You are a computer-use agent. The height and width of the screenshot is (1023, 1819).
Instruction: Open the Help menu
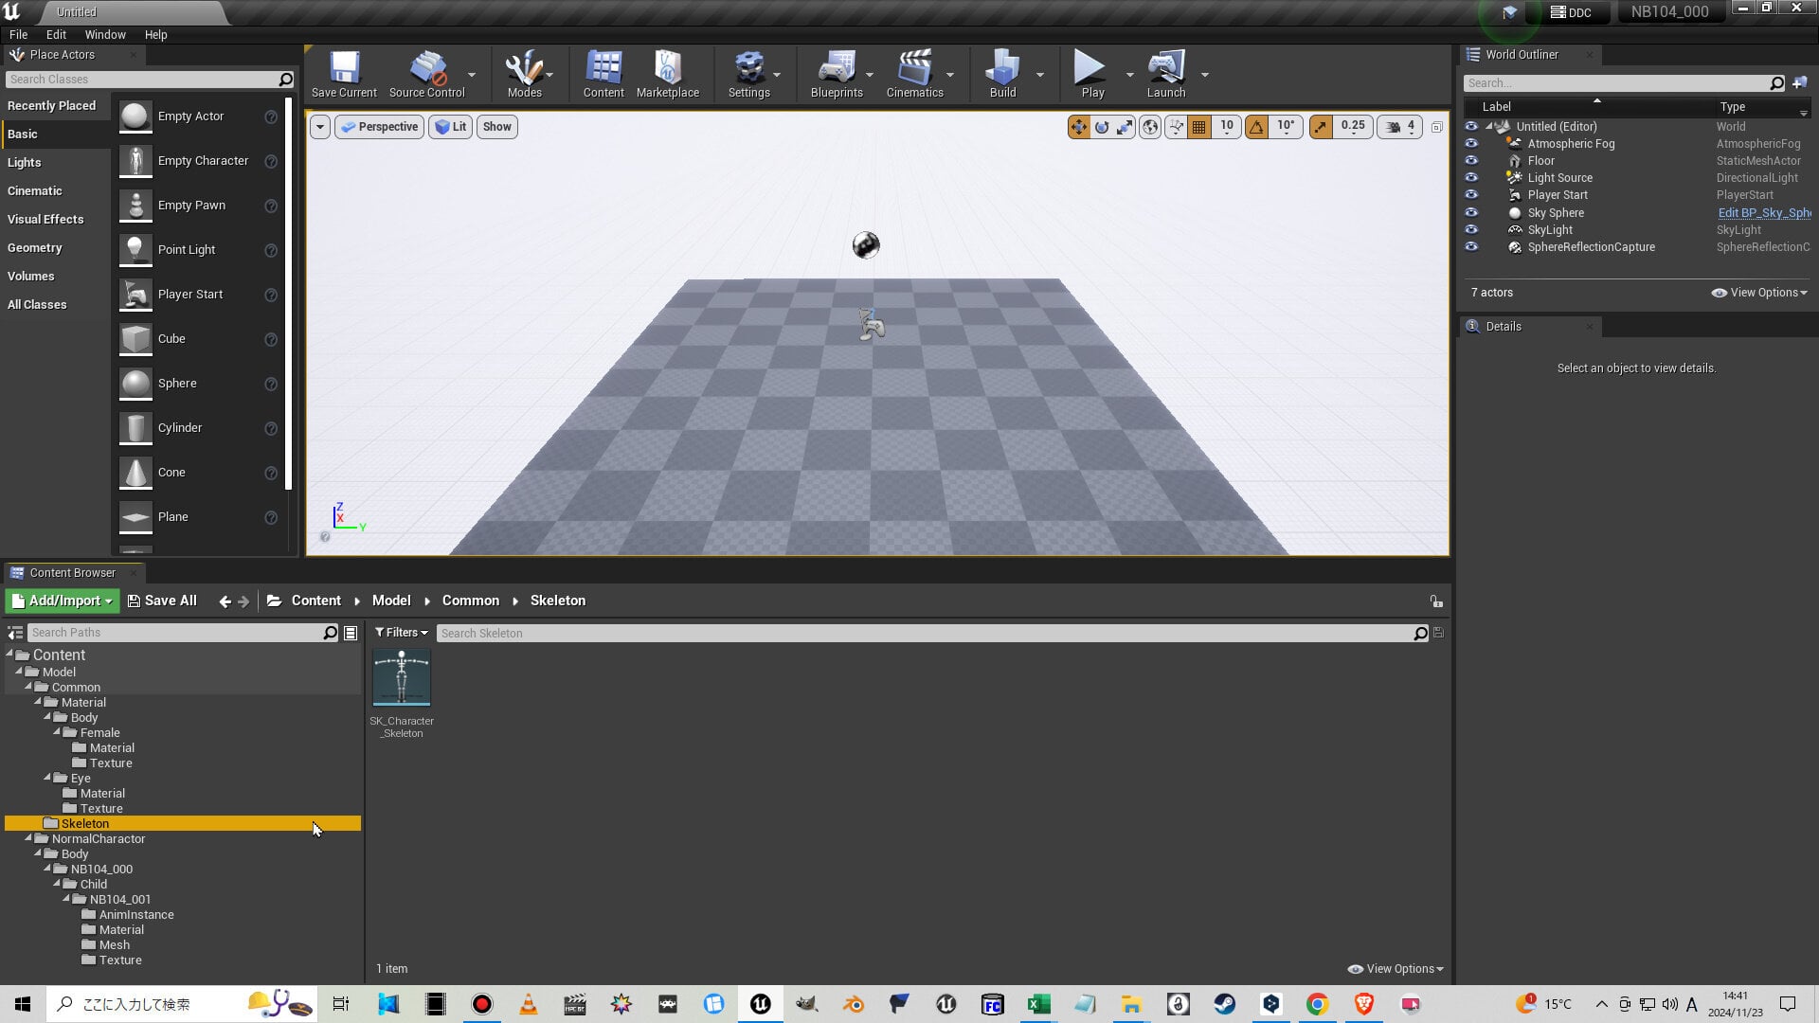(x=155, y=35)
